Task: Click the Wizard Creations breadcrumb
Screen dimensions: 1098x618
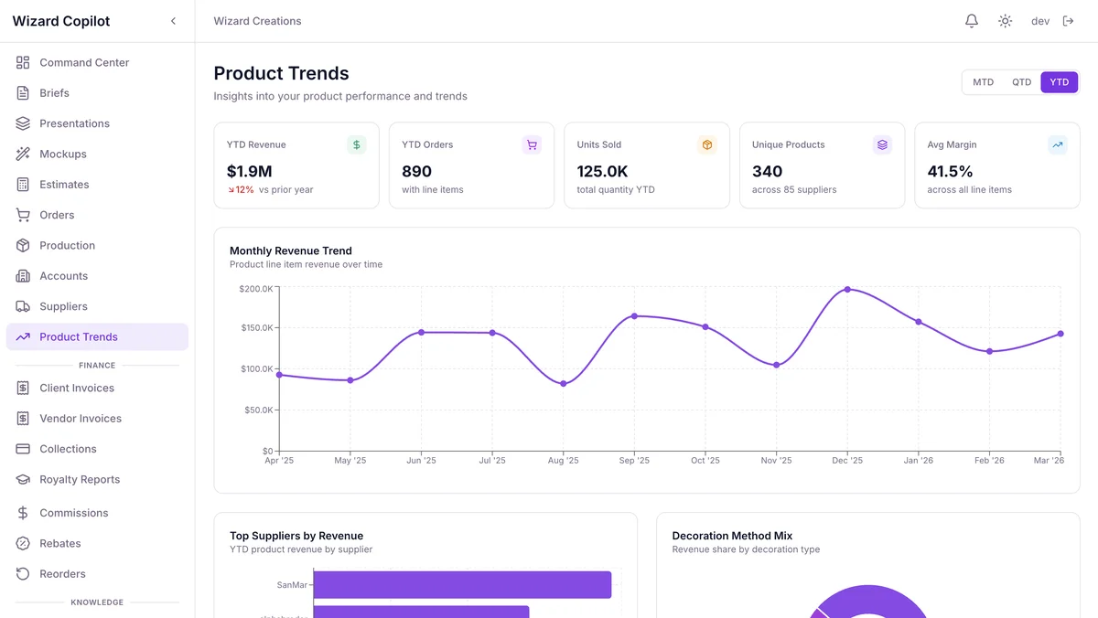Action: pyautogui.click(x=257, y=21)
